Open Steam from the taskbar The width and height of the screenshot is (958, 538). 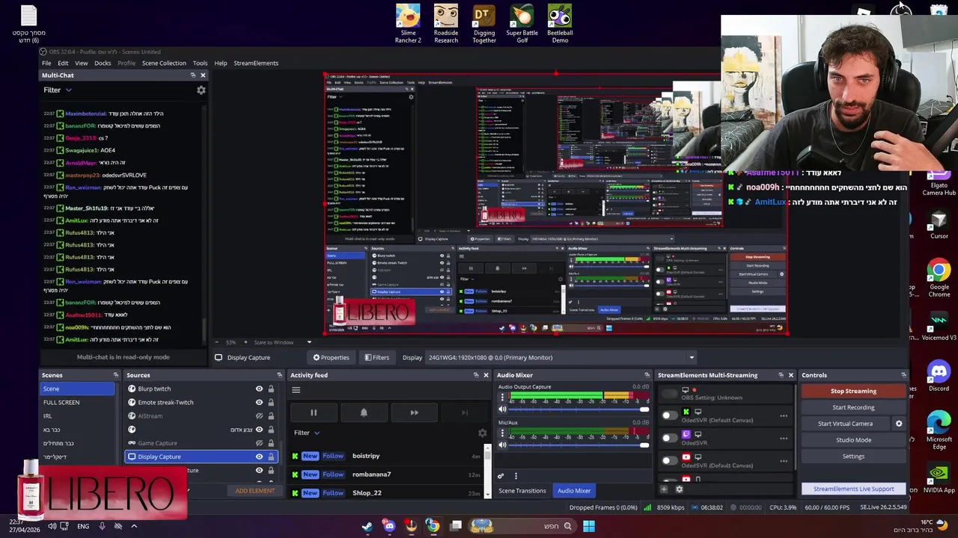[x=367, y=526]
